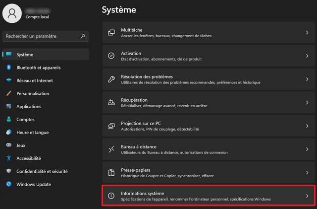Click the user profile avatar icon
The height and width of the screenshot is (209, 317).
pyautogui.click(x=12, y=13)
